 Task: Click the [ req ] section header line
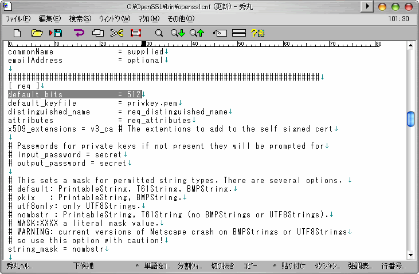(x=24, y=86)
